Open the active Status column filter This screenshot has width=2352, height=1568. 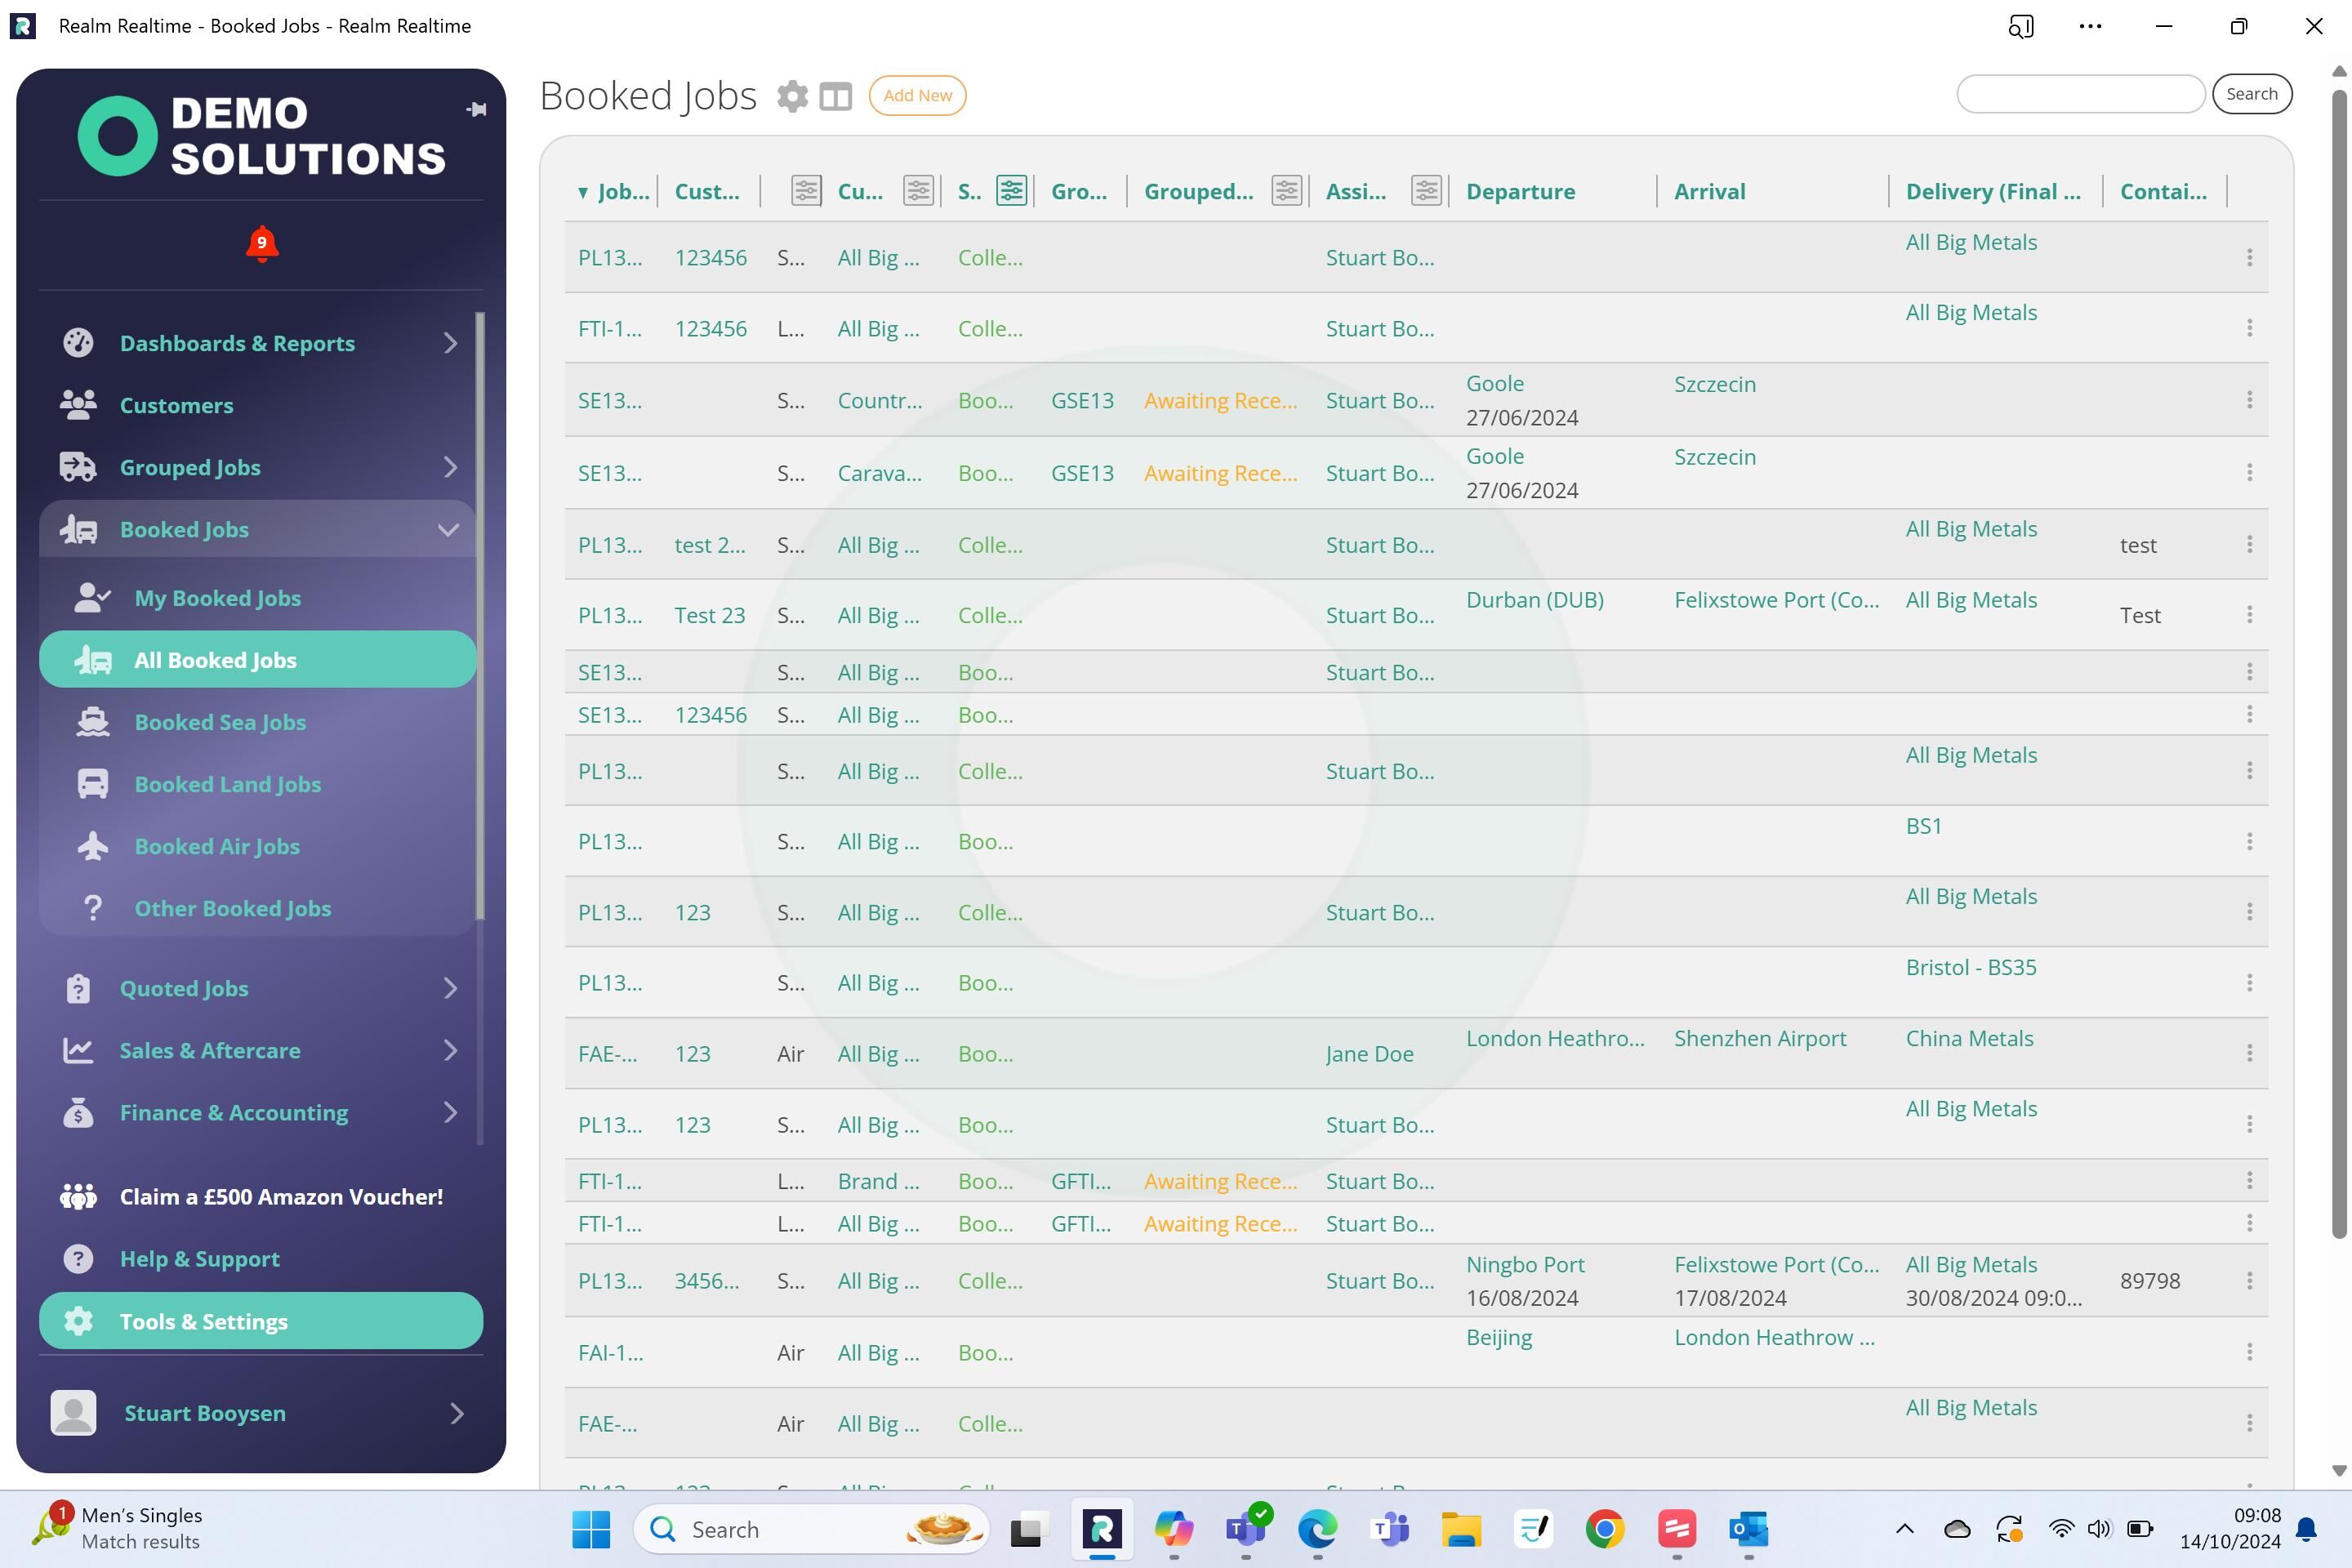1011,190
